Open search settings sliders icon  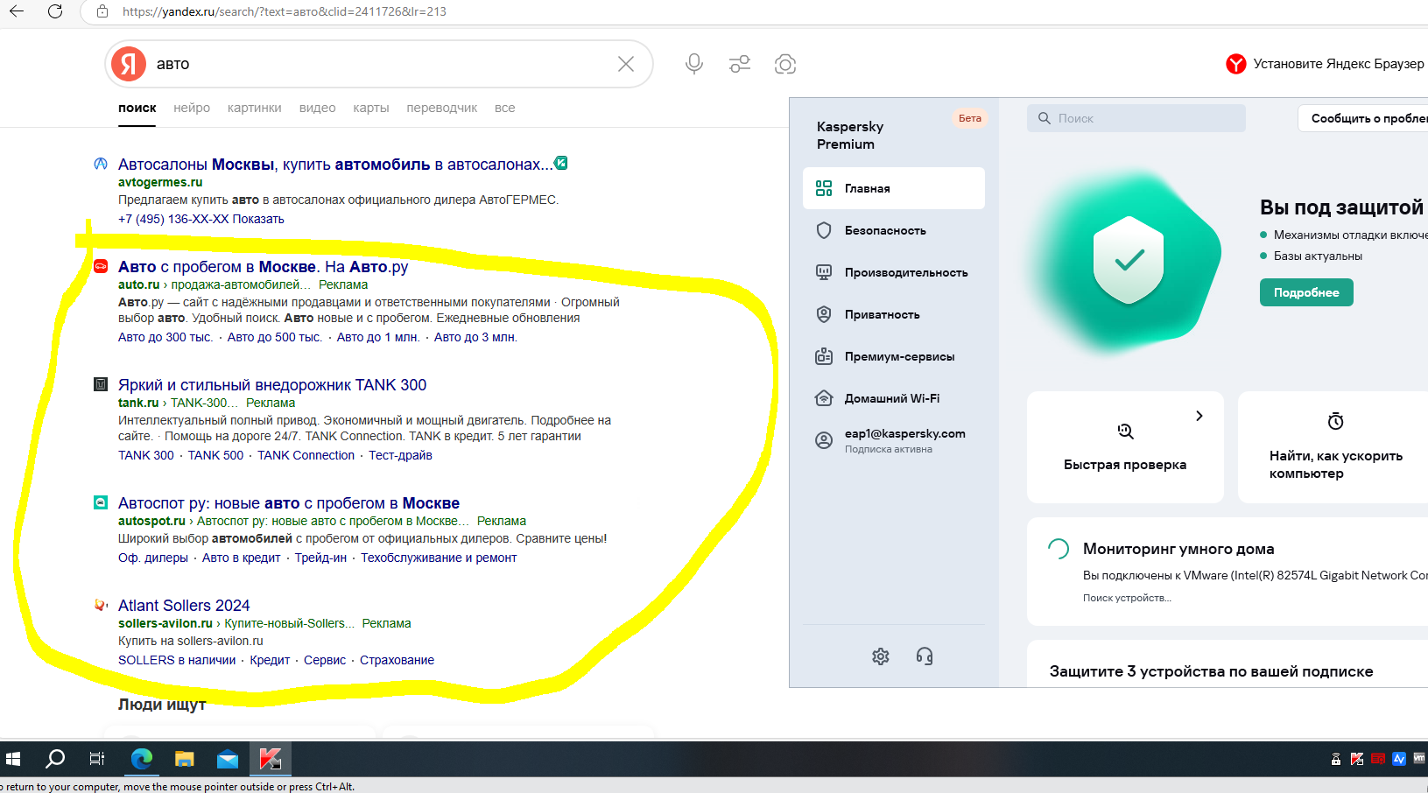740,64
